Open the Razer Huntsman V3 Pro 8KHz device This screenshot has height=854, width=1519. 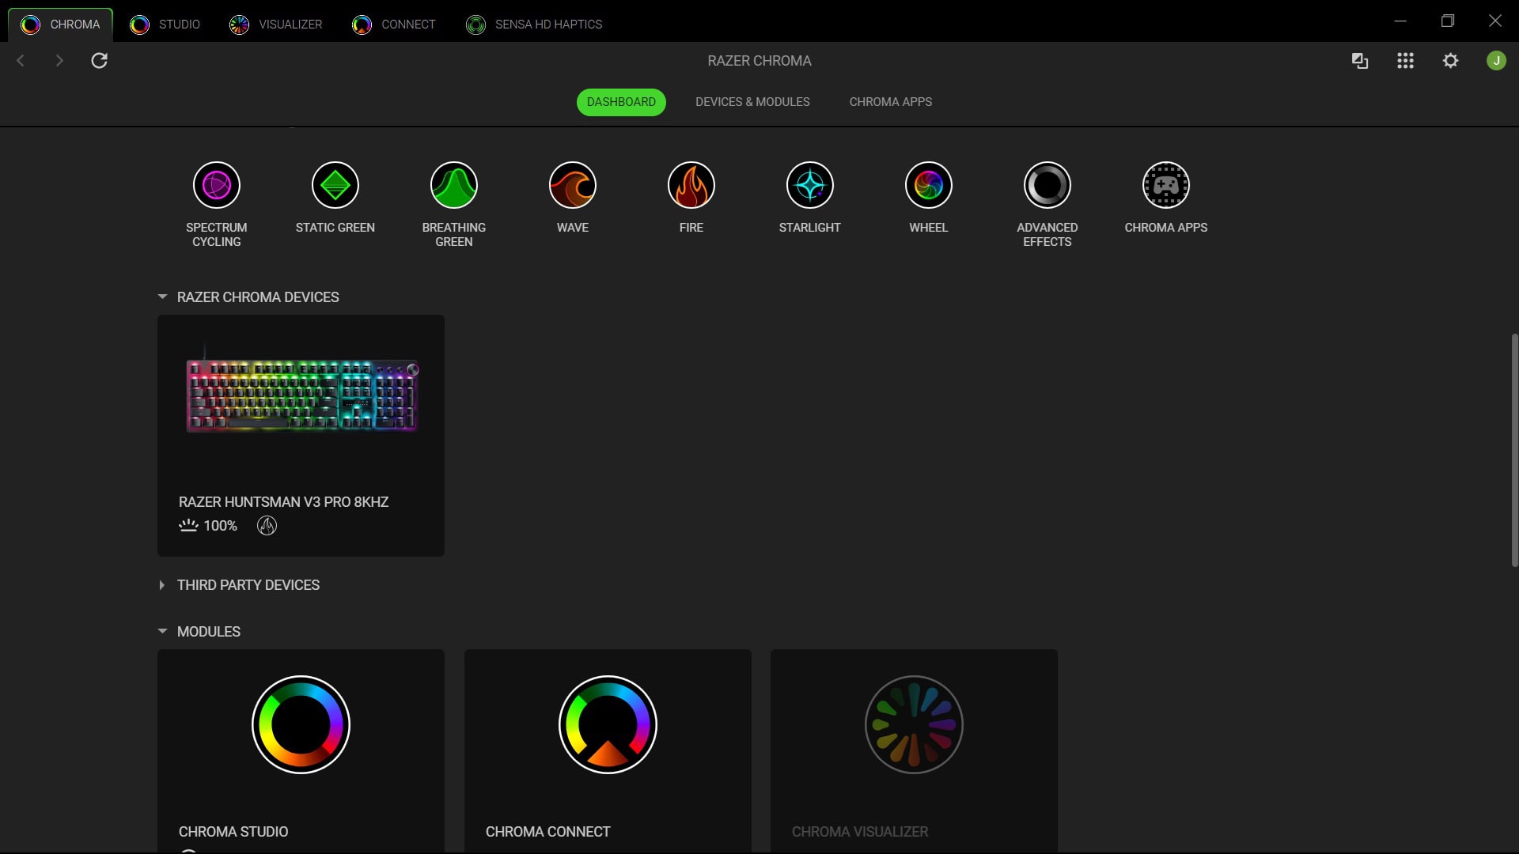point(301,411)
